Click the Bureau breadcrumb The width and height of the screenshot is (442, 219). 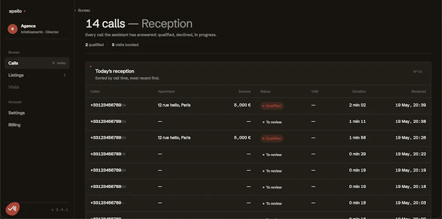pyautogui.click(x=84, y=10)
